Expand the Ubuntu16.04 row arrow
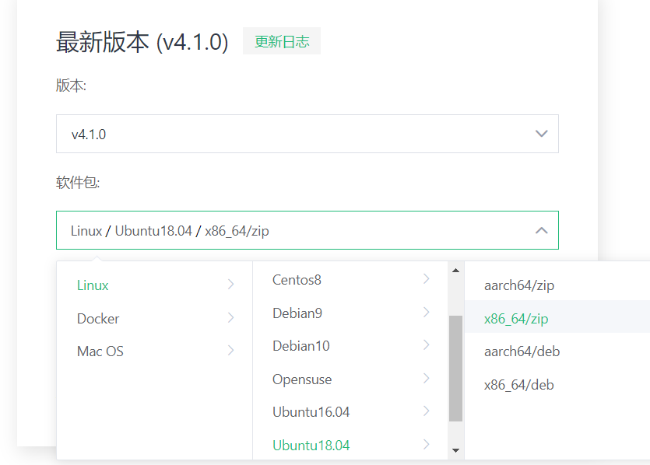 426,411
